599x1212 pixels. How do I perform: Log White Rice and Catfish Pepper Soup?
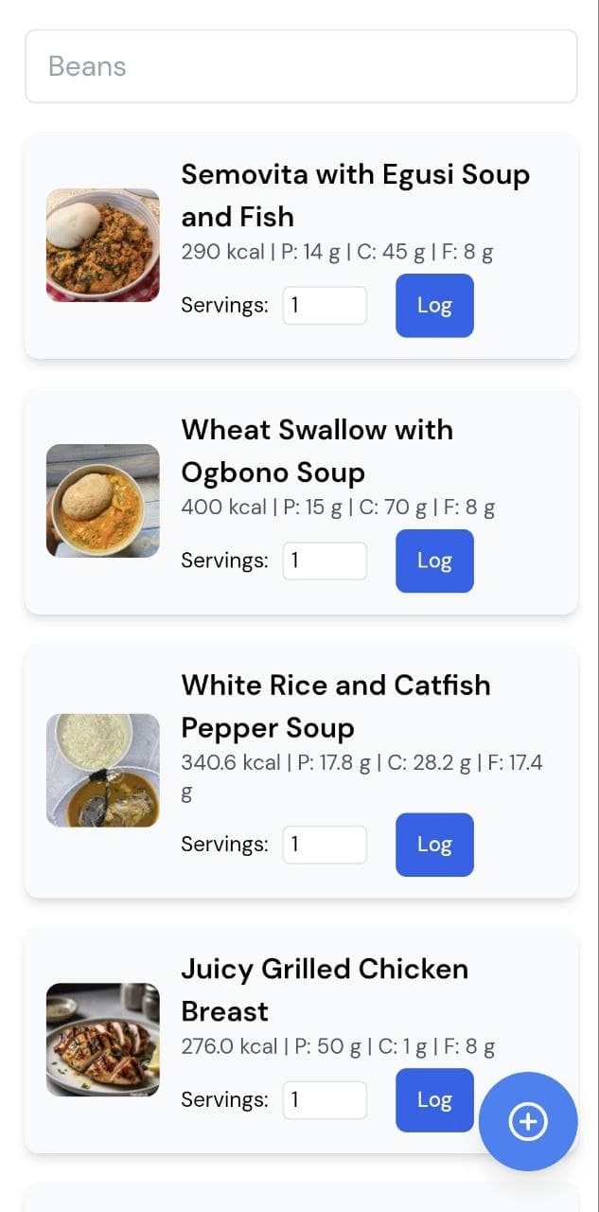tap(434, 845)
